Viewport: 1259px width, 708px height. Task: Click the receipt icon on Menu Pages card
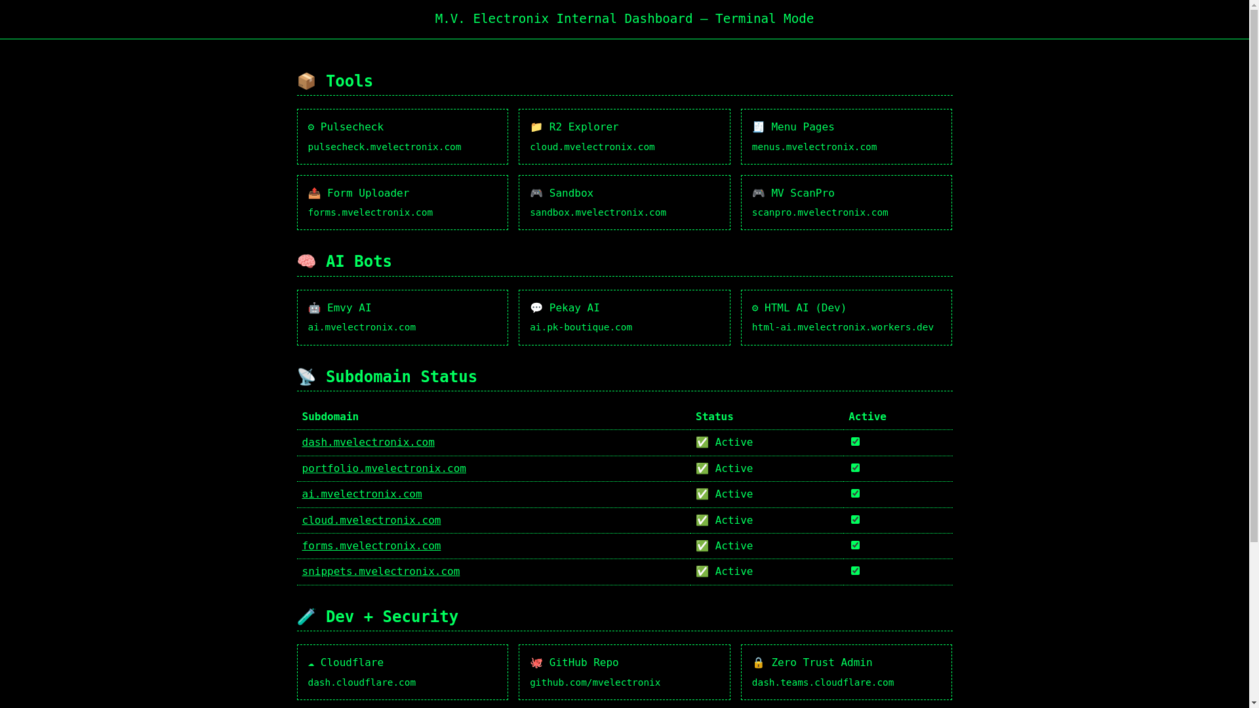tap(758, 127)
